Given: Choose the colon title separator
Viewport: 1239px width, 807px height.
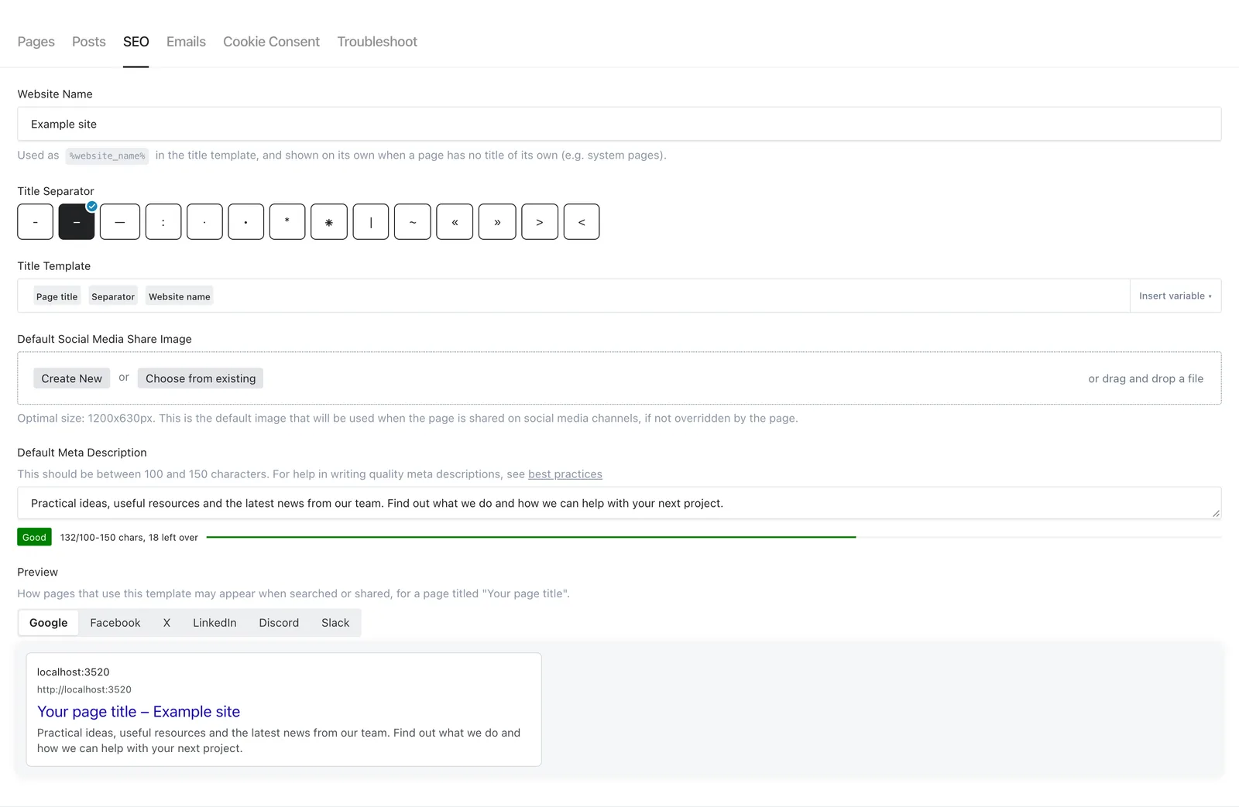Looking at the screenshot, I should (163, 222).
